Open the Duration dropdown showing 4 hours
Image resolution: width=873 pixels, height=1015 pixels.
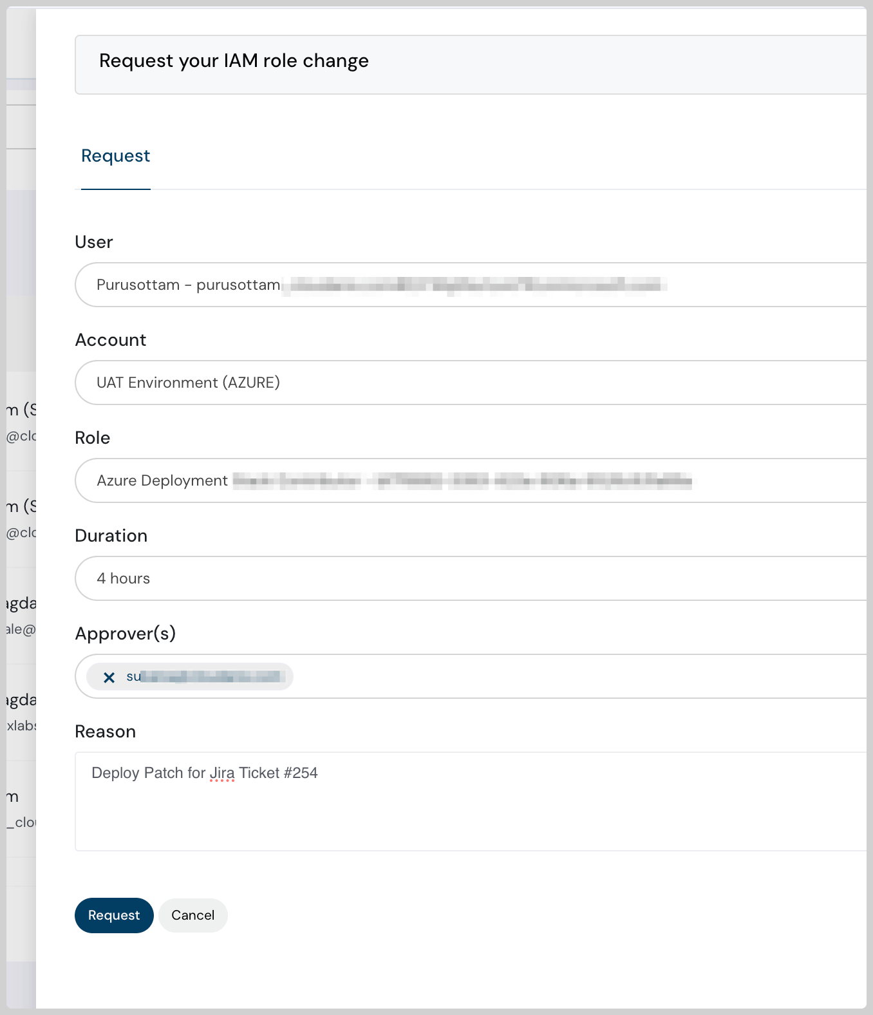[x=471, y=578]
